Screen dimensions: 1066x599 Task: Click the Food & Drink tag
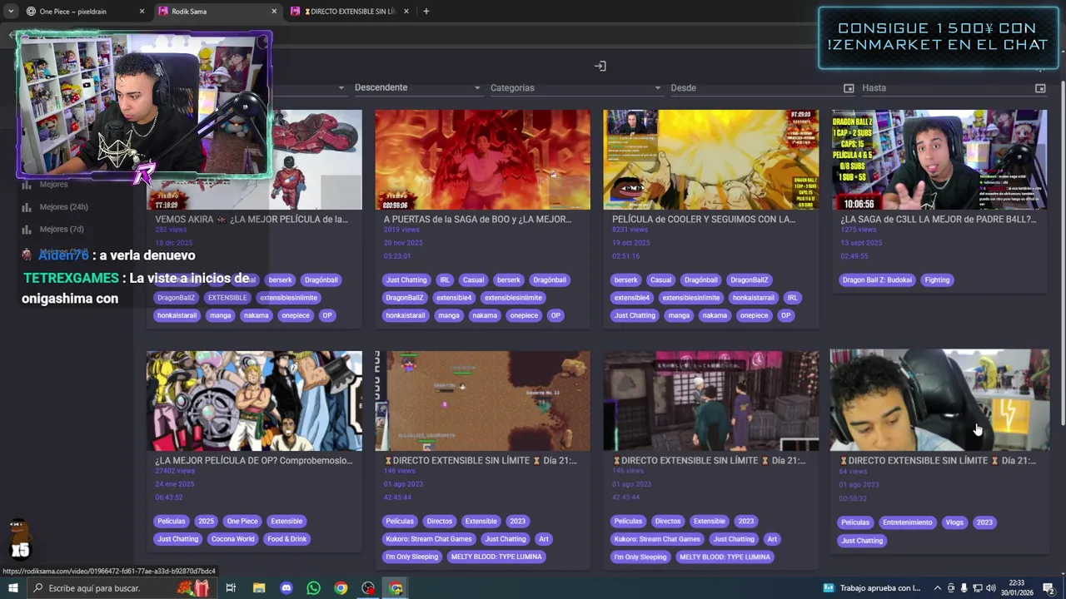tap(286, 539)
